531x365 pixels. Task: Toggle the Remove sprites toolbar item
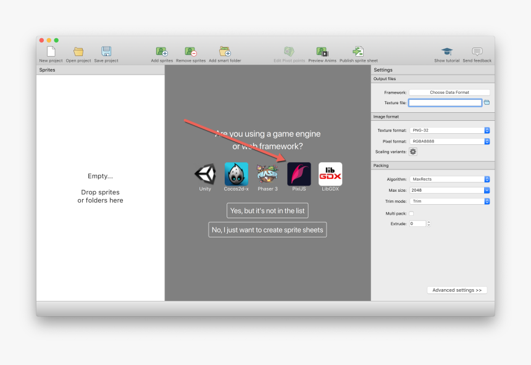pos(191,52)
